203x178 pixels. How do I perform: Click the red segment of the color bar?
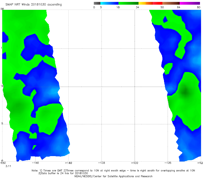[x=157, y=3]
